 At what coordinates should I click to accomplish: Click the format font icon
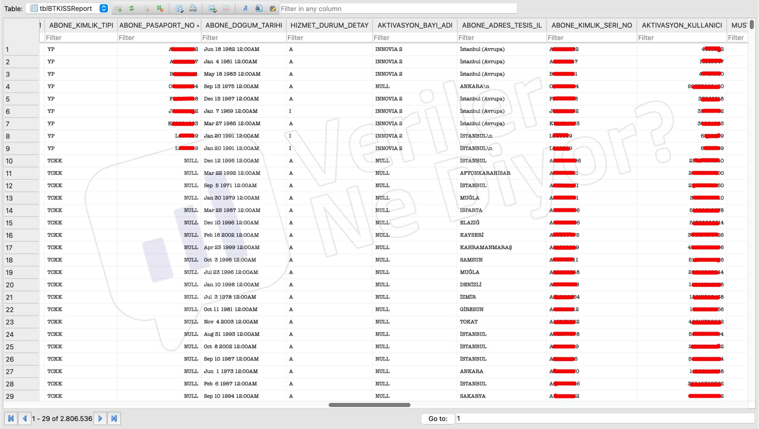click(245, 8)
